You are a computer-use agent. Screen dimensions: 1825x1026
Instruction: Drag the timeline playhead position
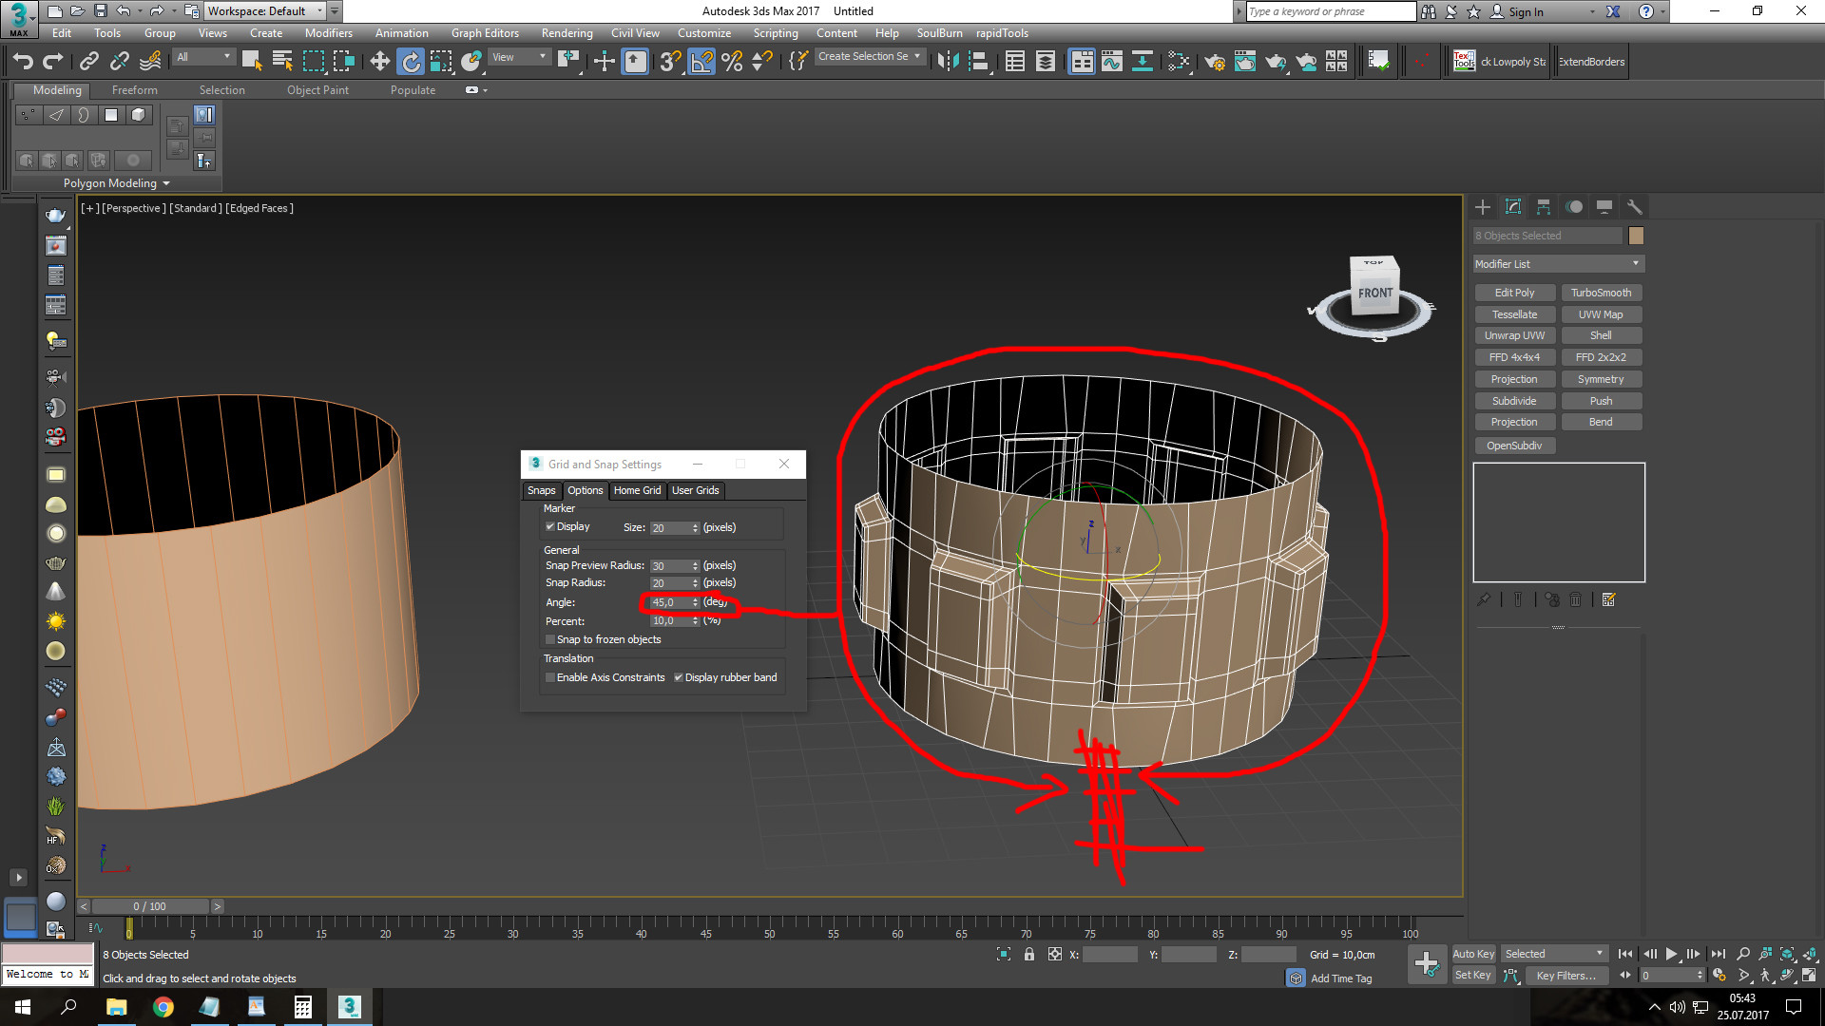click(130, 931)
